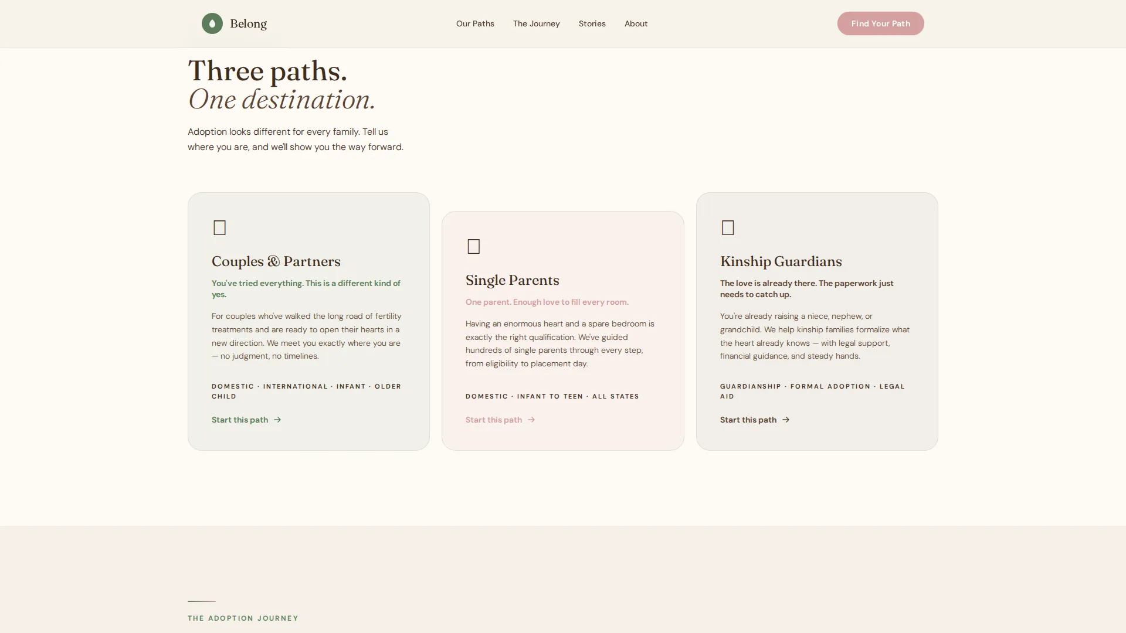Click the 'Having an enormous heart' paragraph
This screenshot has width=1126, height=633.
pyautogui.click(x=560, y=343)
